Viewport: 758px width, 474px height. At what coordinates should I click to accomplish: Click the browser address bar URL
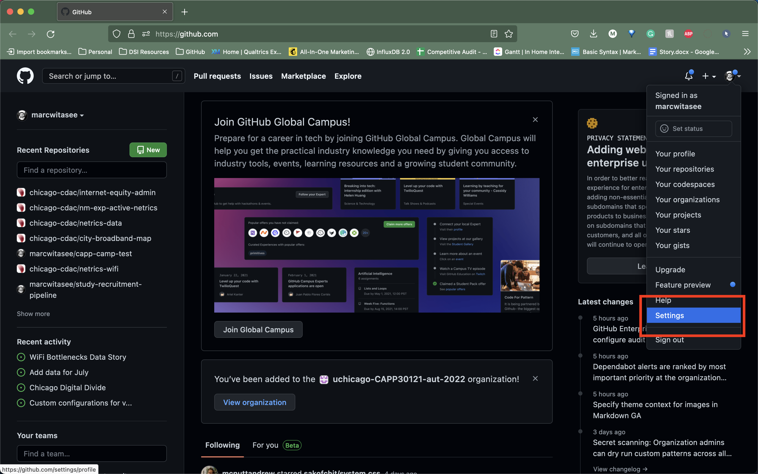187,34
